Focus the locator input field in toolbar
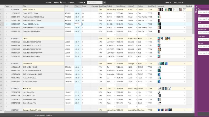209x117 pixels. 95,3
